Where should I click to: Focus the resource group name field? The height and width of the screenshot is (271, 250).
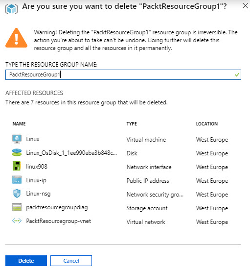[123, 75]
